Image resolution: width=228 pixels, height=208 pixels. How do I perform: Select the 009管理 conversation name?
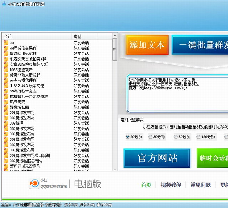[17, 124]
